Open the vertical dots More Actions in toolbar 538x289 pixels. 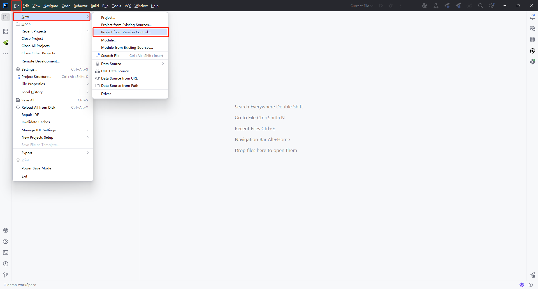pyautogui.click(x=400, y=6)
